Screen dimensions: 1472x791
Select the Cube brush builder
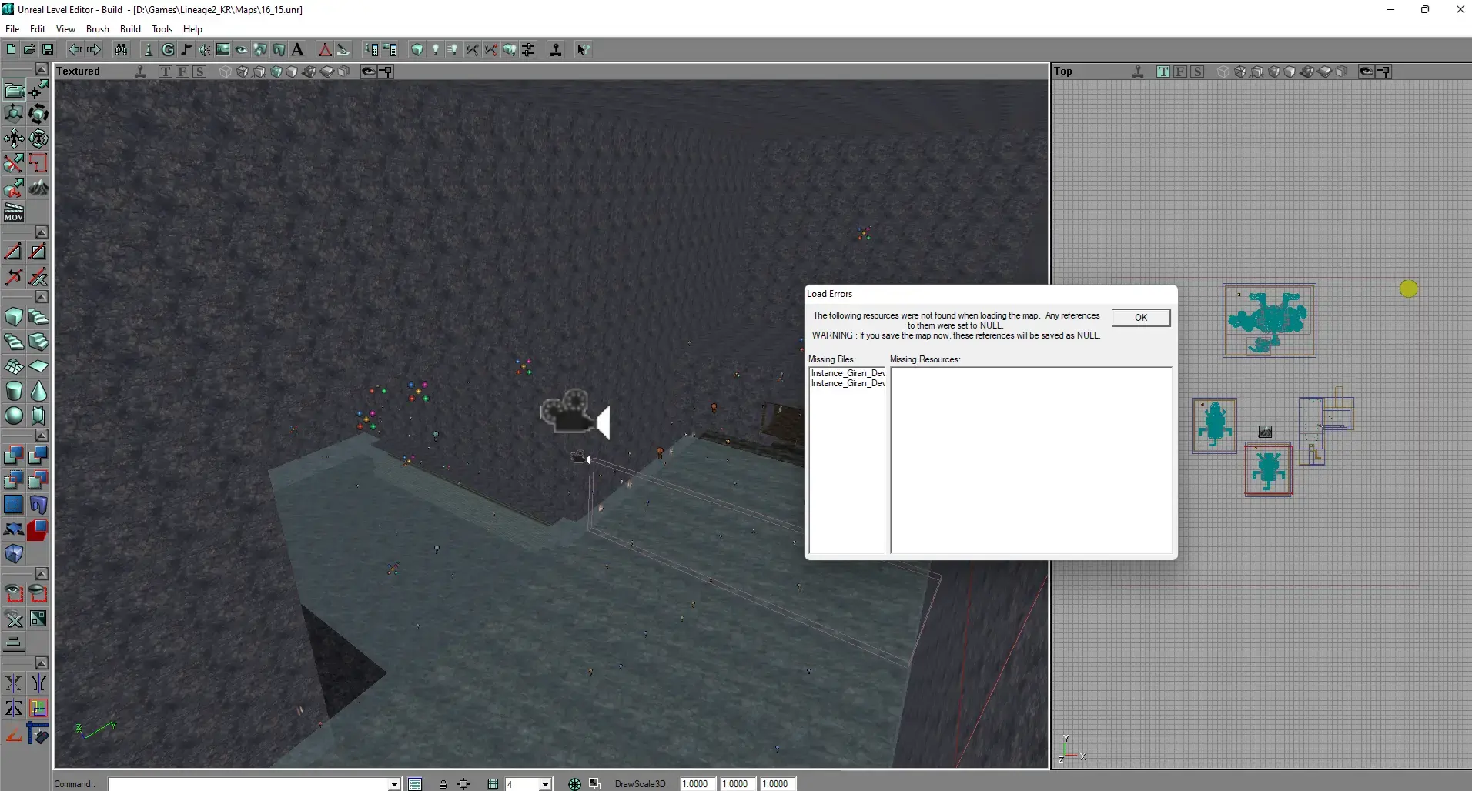pyautogui.click(x=14, y=317)
